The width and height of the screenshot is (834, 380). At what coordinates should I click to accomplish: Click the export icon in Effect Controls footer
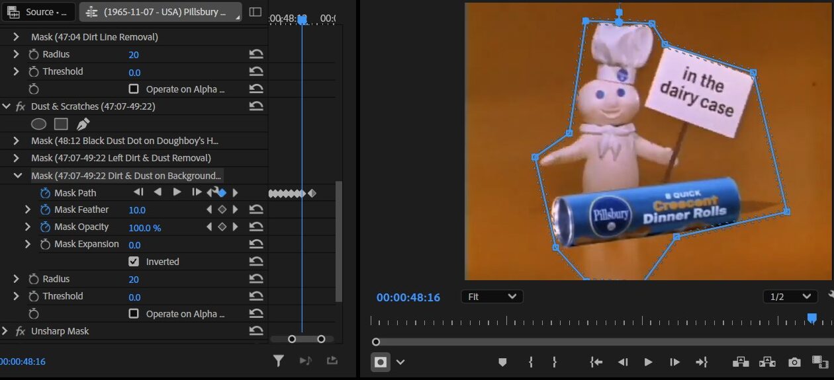(x=332, y=360)
